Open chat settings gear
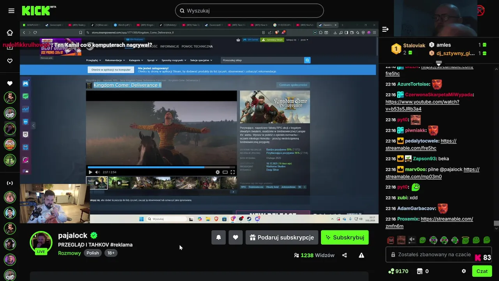 (x=464, y=271)
